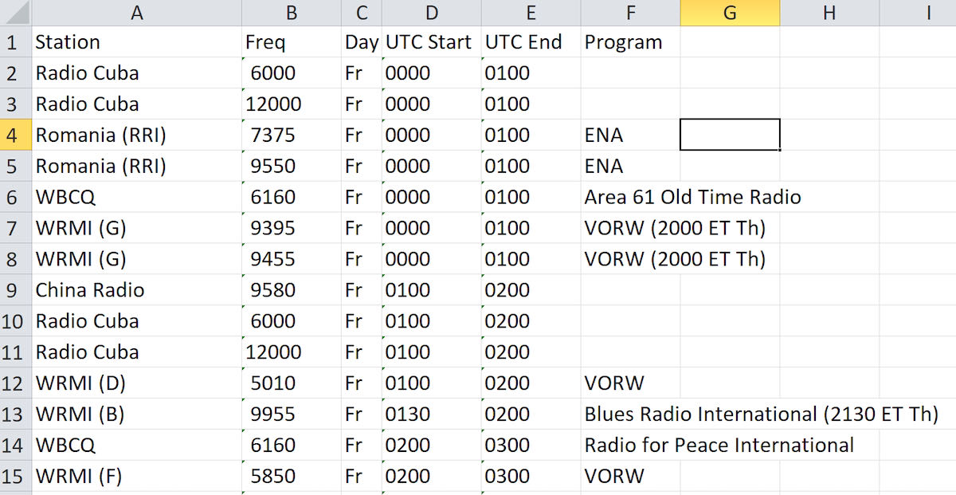Screen dimensions: 956x495
Task: Select frequency 5010 cell
Action: click(x=292, y=383)
